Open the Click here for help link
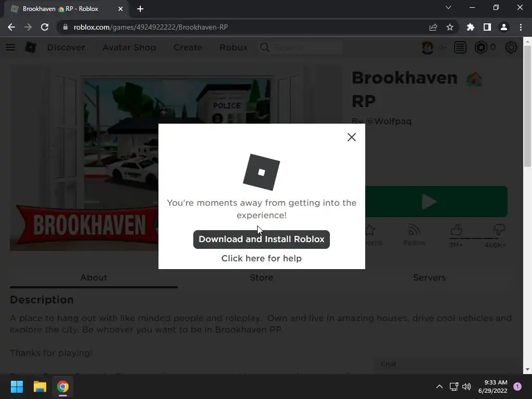Screen dimensions: 532x399 pos(261,259)
